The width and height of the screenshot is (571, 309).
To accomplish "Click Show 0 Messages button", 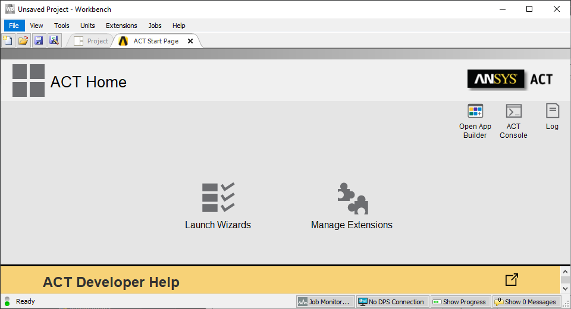I will (526, 302).
